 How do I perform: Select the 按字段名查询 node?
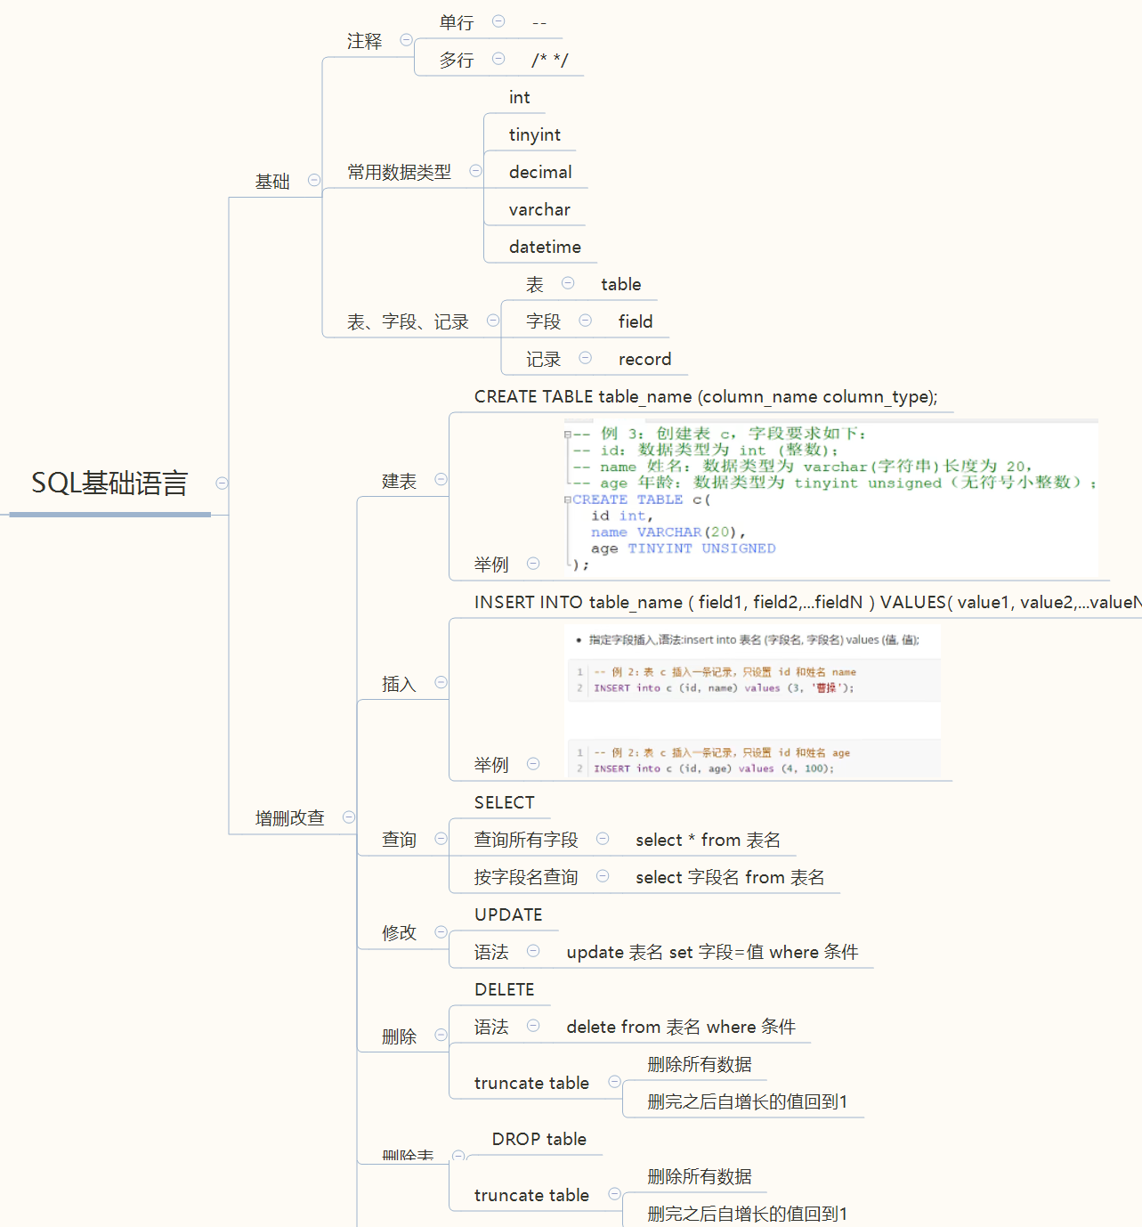[526, 877]
